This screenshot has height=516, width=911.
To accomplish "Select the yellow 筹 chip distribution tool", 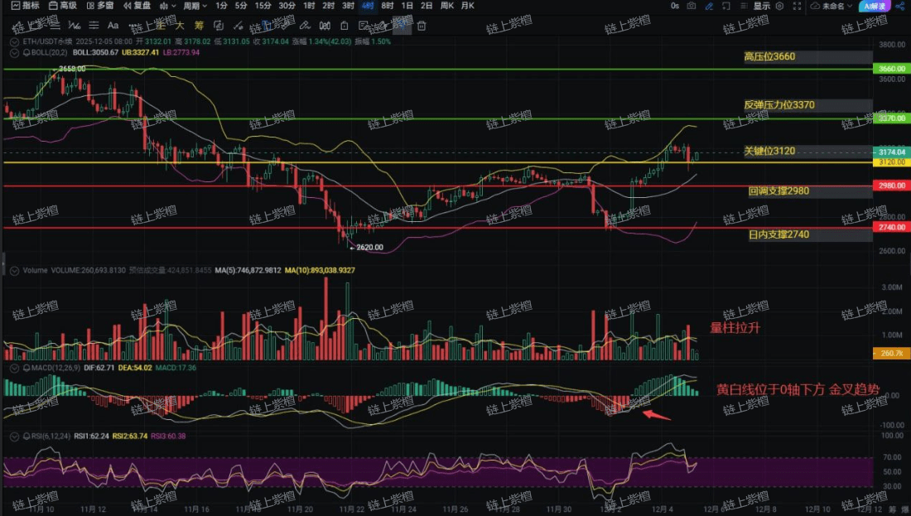I will click(x=200, y=26).
